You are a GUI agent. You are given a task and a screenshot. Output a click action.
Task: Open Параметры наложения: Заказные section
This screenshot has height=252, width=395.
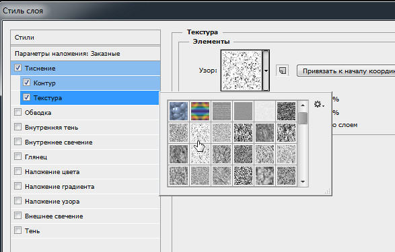pyautogui.click(x=85, y=54)
